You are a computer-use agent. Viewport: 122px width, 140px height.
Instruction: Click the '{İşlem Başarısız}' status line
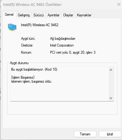click(23, 77)
